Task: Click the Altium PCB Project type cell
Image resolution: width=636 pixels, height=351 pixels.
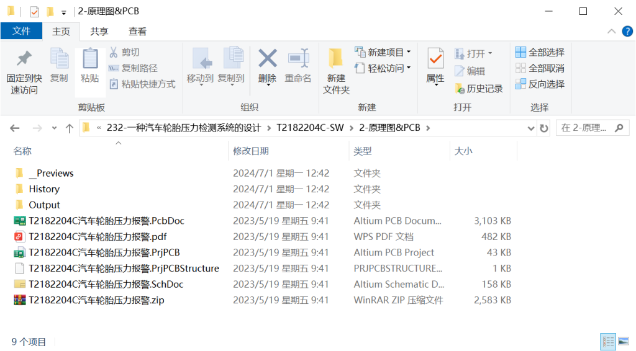Action: (x=394, y=252)
